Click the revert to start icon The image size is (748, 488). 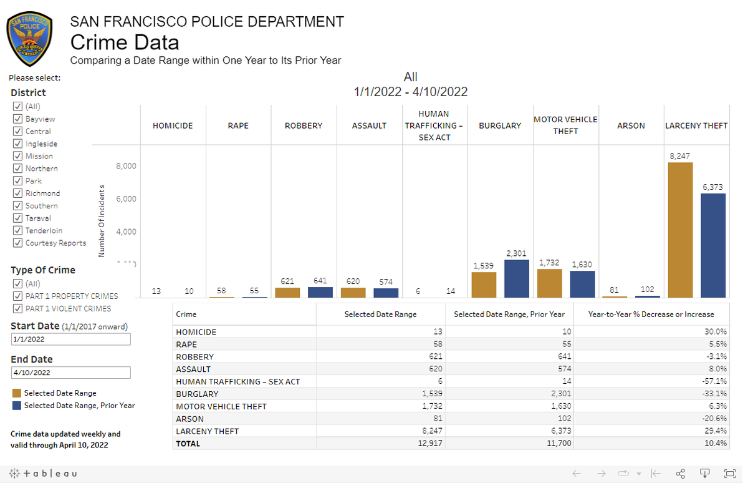656,474
